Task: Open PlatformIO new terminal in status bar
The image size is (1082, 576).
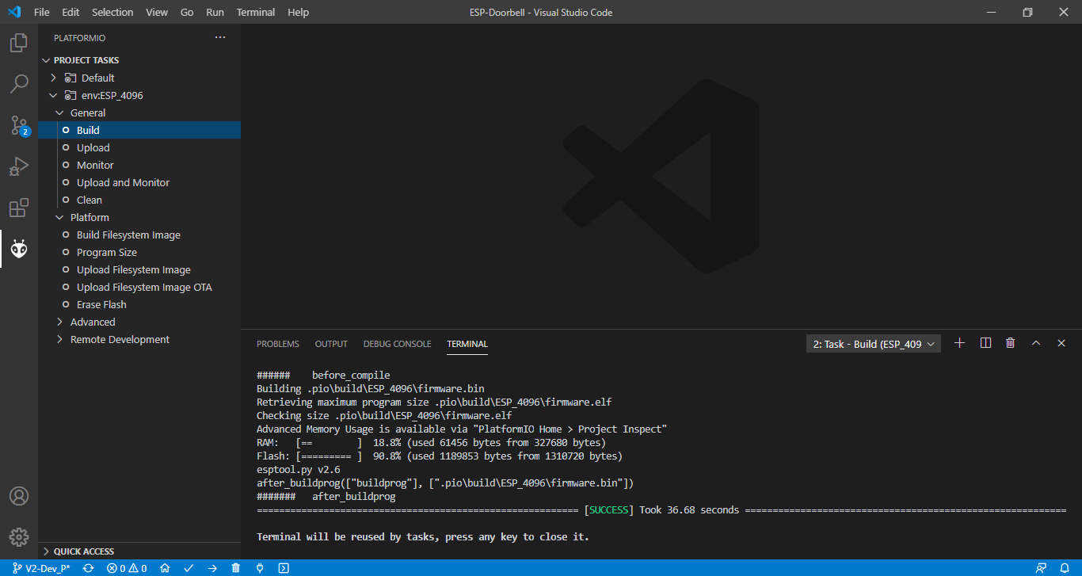Action: (x=284, y=568)
